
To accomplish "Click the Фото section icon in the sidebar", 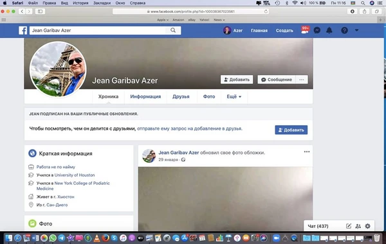I will tap(32, 223).
